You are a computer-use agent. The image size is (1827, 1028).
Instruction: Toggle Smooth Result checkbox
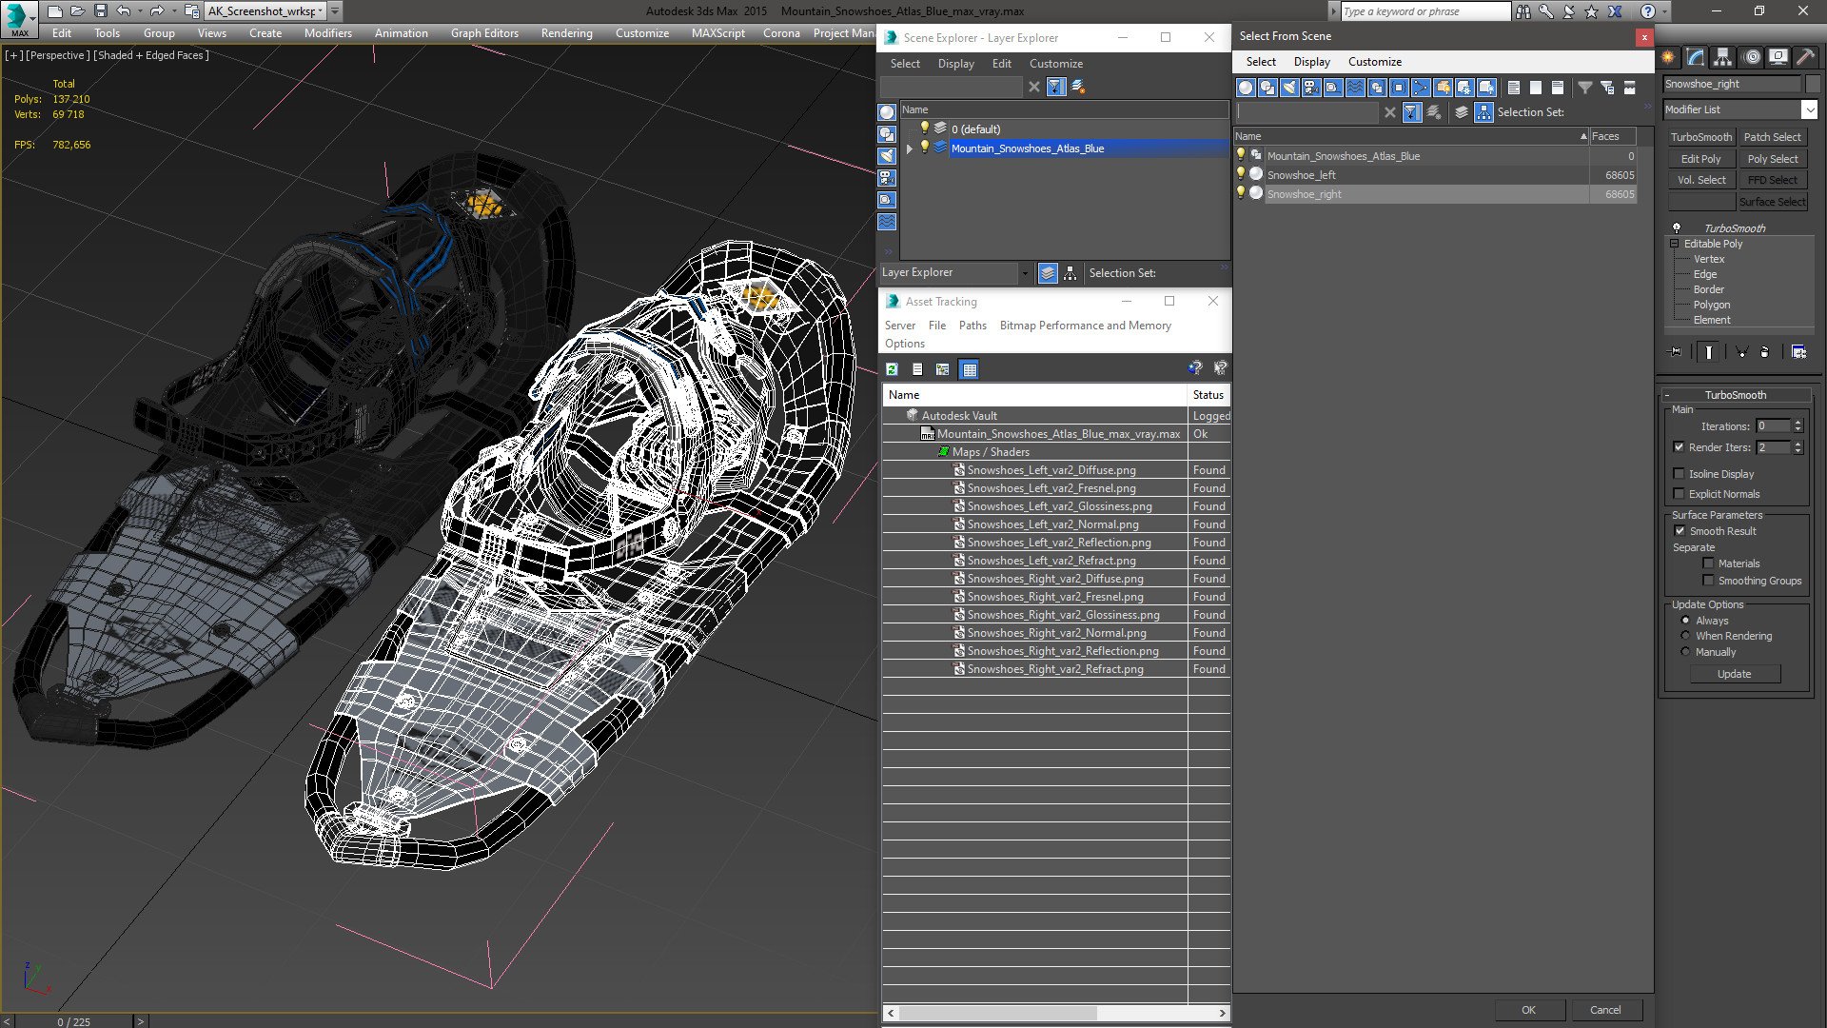point(1680,531)
